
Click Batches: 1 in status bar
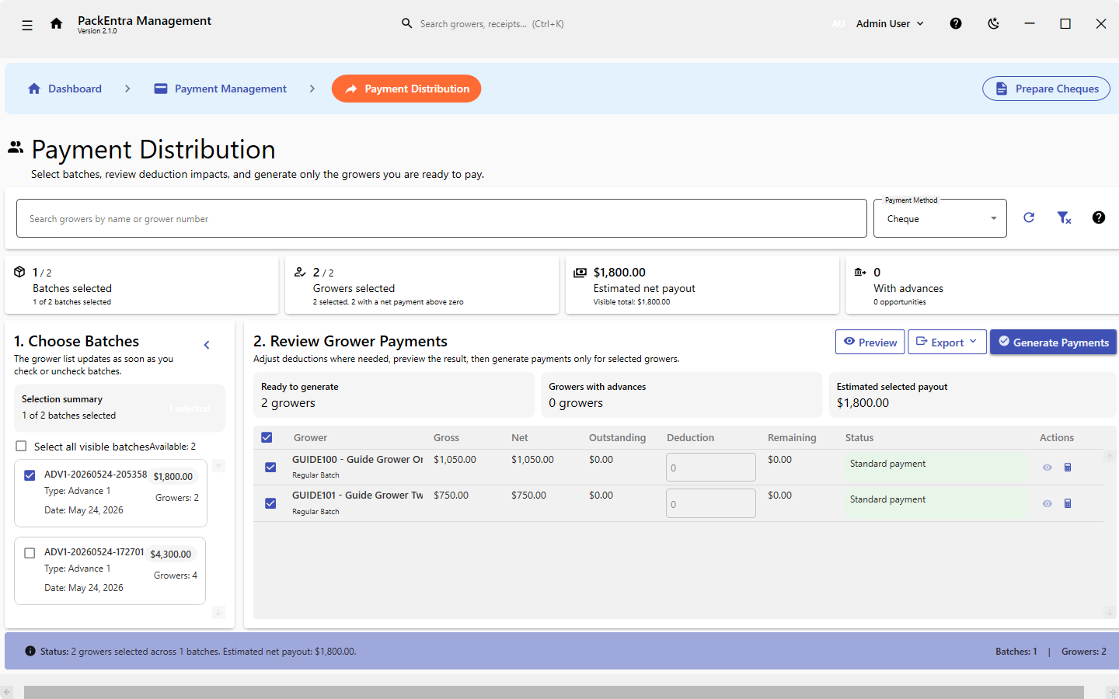tap(1016, 651)
